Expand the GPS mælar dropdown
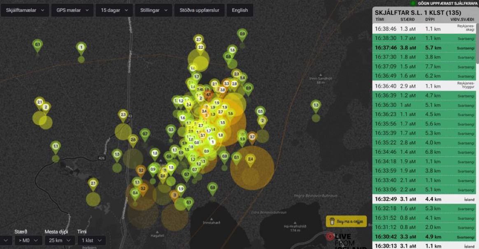Image resolution: width=479 pixels, height=249 pixels. pyautogui.click(x=72, y=10)
